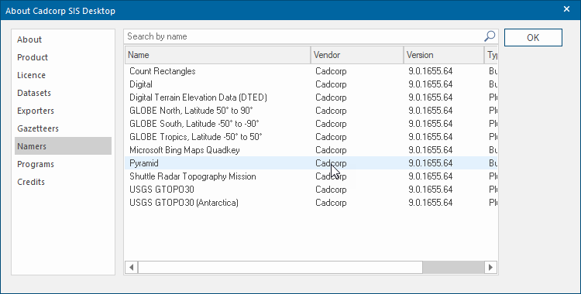Sort by the Name column header
The image size is (581, 294).
coord(218,55)
